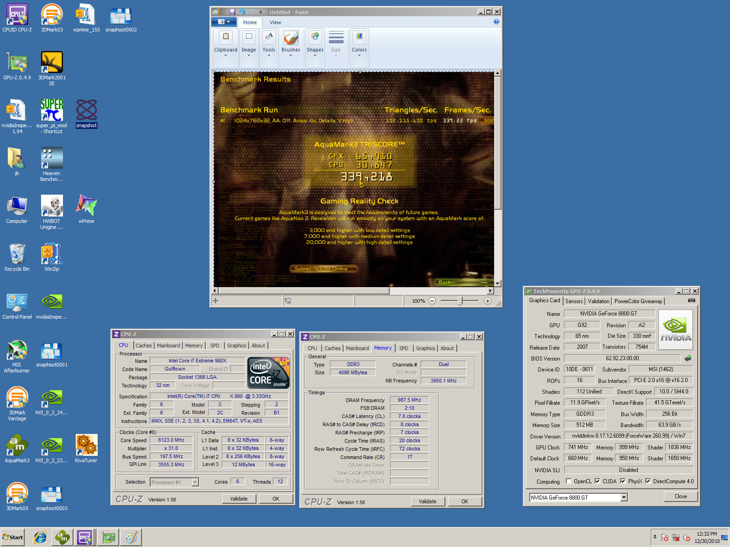The height and width of the screenshot is (547, 730).
Task: Expand the Shapes group in Paint
Action: pos(315,48)
